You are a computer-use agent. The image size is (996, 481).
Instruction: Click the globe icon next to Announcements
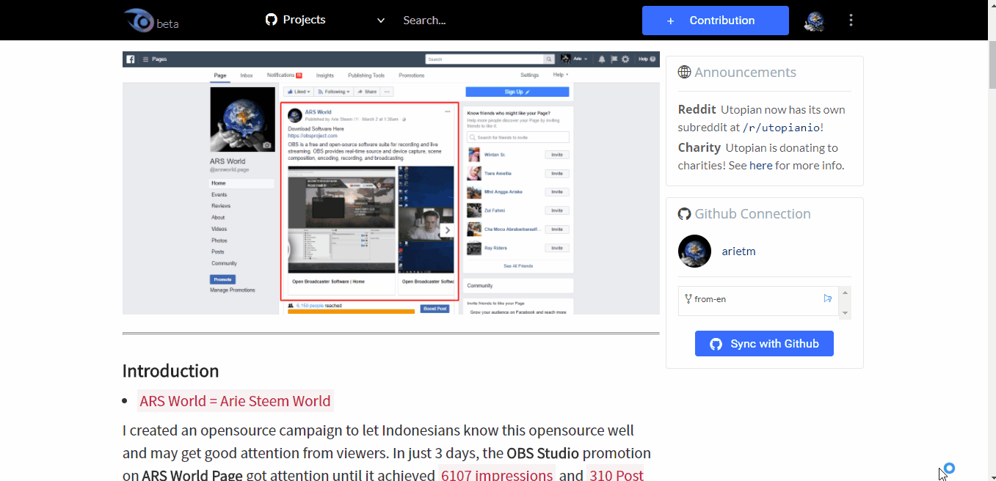(684, 72)
